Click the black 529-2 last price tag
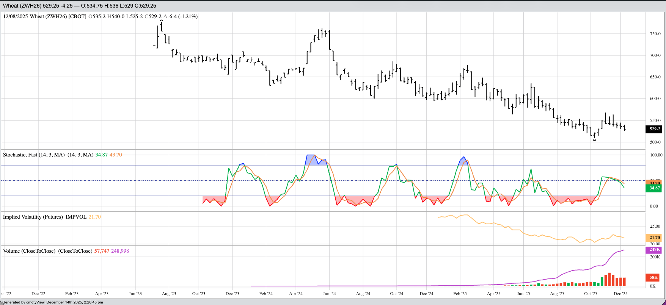 point(653,129)
